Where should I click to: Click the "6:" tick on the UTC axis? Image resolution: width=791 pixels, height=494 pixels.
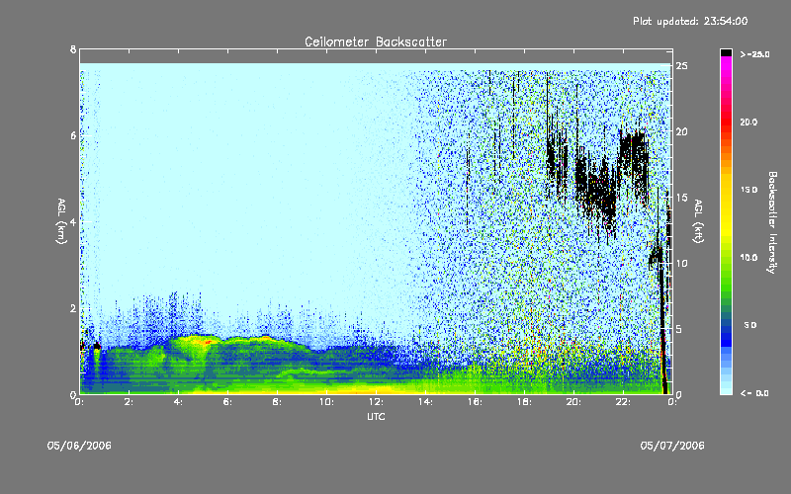(x=227, y=402)
